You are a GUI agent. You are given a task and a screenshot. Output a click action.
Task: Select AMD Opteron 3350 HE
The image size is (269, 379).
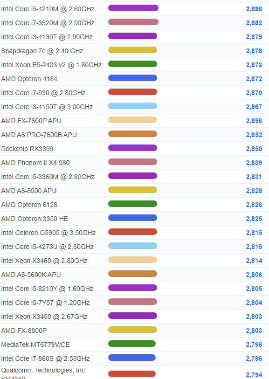pyautogui.click(x=34, y=219)
